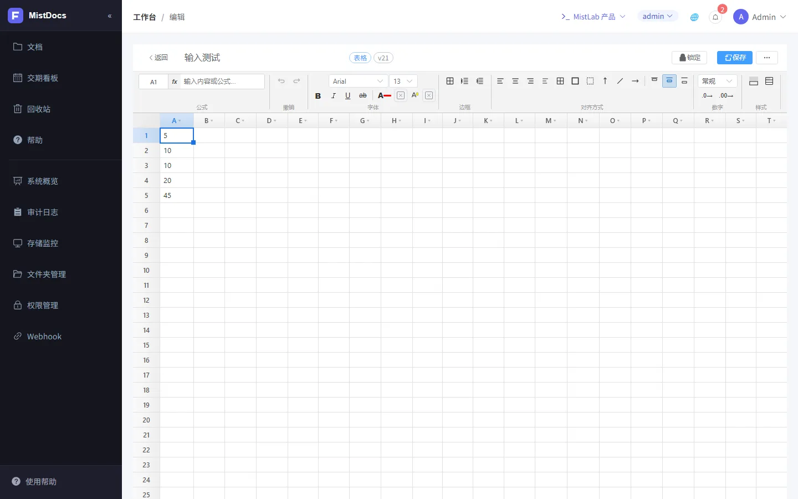Open 审计日志 in the sidebar
Screen dimensions: 798x499
61,212
